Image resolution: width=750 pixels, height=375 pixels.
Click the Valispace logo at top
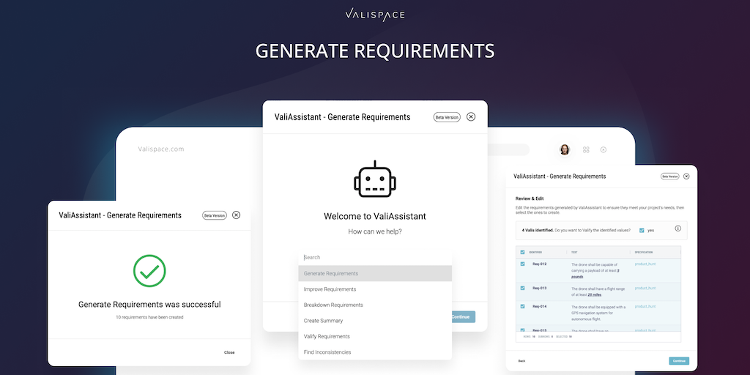coord(374,15)
